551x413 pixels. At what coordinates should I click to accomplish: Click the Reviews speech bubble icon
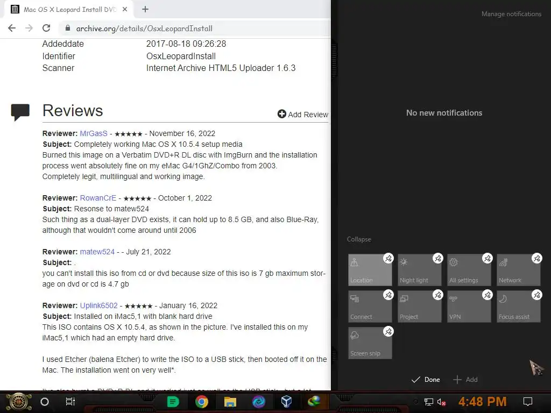click(20, 112)
